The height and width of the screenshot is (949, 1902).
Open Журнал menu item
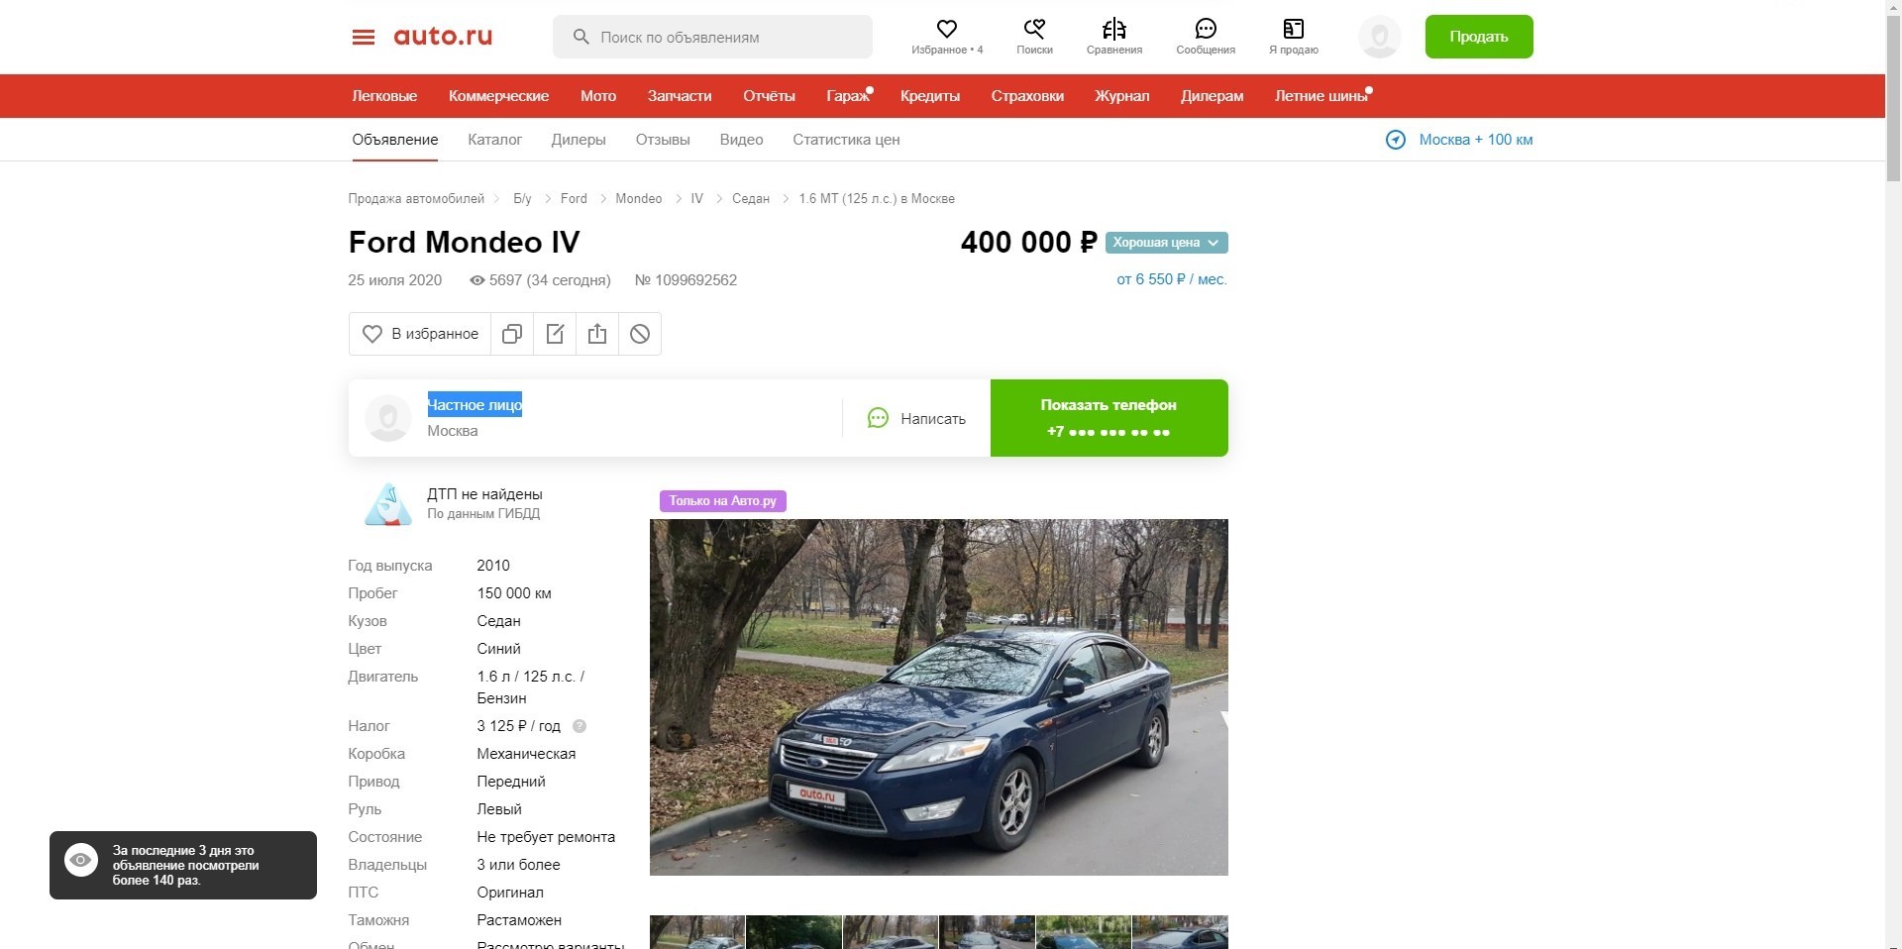coord(1121,96)
